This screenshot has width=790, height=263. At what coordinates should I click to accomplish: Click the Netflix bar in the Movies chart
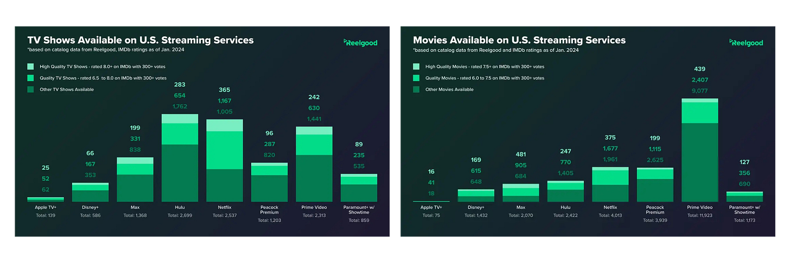coord(610,184)
